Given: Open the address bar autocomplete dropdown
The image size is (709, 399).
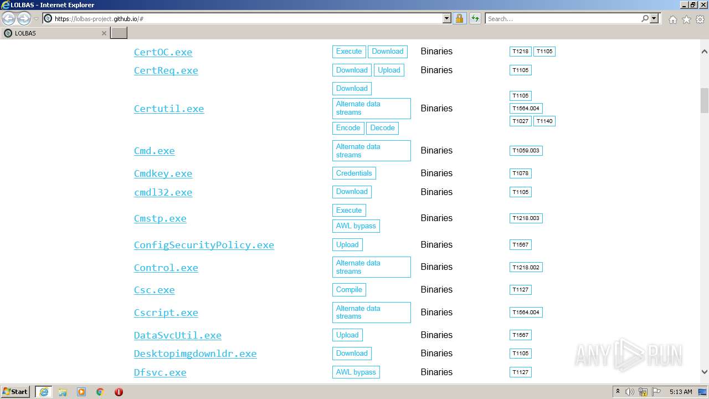Looking at the screenshot, I should click(447, 18).
